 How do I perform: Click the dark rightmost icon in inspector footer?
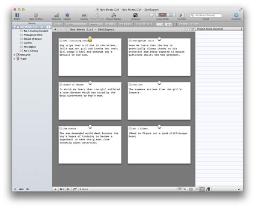click(208, 189)
